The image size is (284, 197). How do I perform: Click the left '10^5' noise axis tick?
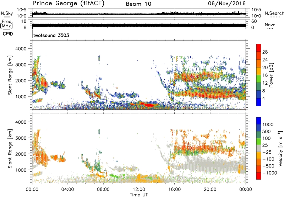coord(22,10)
